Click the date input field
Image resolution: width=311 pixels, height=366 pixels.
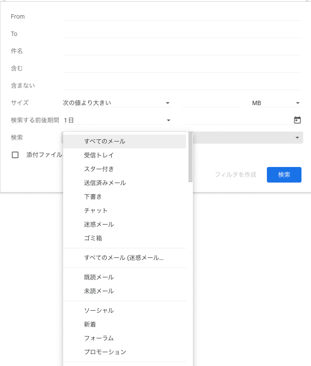pyautogui.click(x=237, y=120)
